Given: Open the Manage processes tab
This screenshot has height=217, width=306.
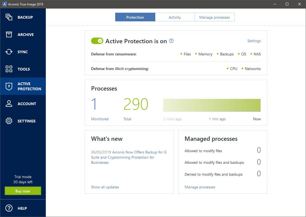Looking at the screenshot, I should [214, 17].
